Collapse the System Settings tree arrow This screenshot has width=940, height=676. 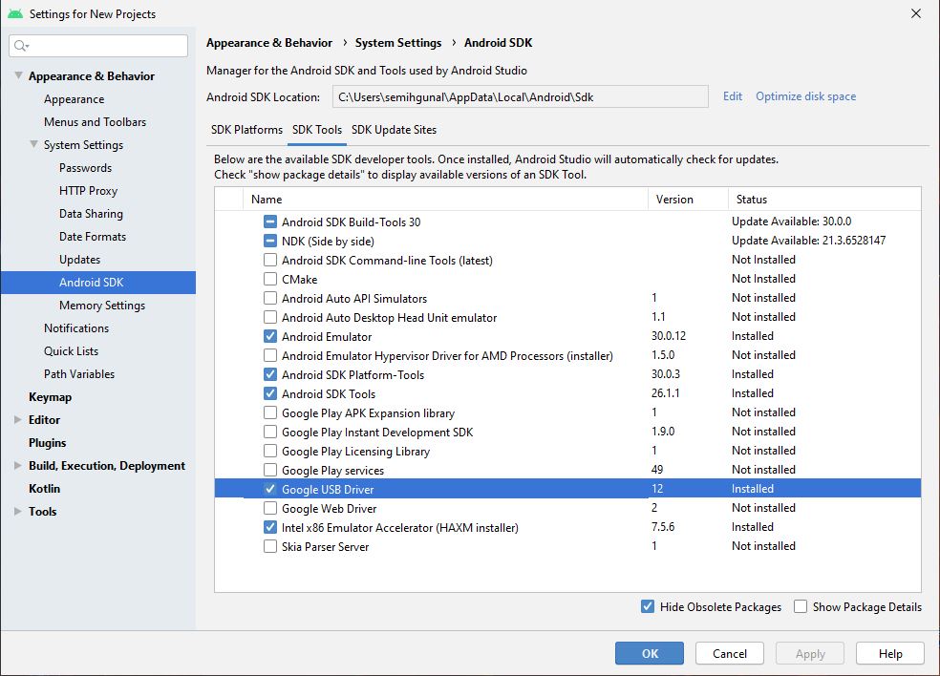click(34, 144)
